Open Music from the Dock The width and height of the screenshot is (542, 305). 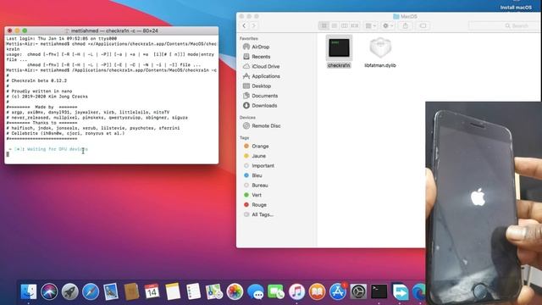[296, 291]
